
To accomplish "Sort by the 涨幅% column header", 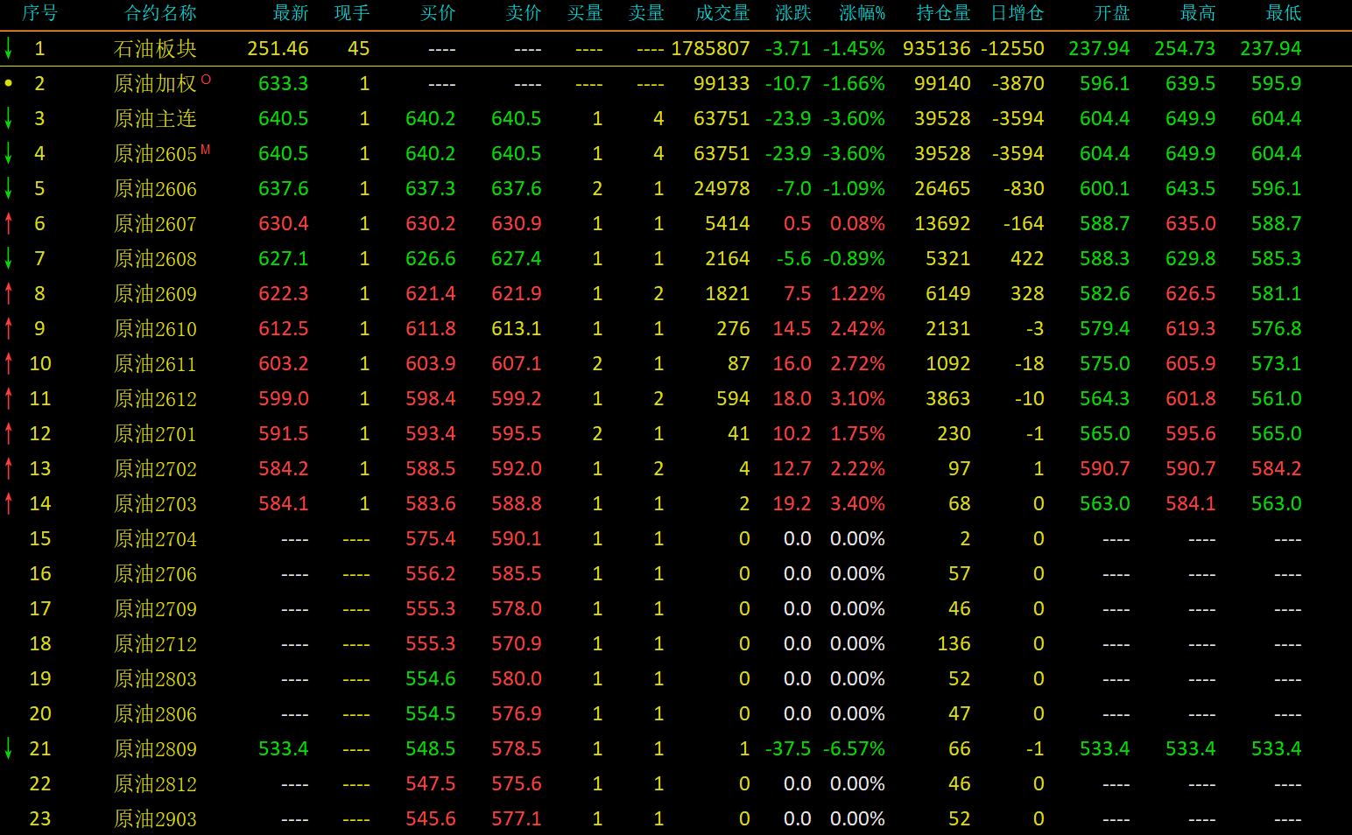I will pyautogui.click(x=863, y=13).
